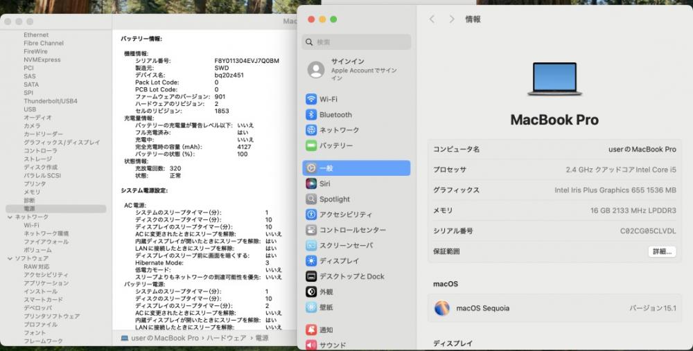
Task: Open サウンド sound icon
Action: coord(311,345)
